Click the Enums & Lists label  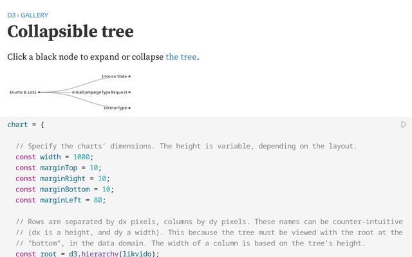23,92
